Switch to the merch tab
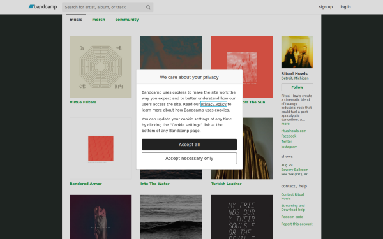This screenshot has height=239, width=383. (99, 20)
